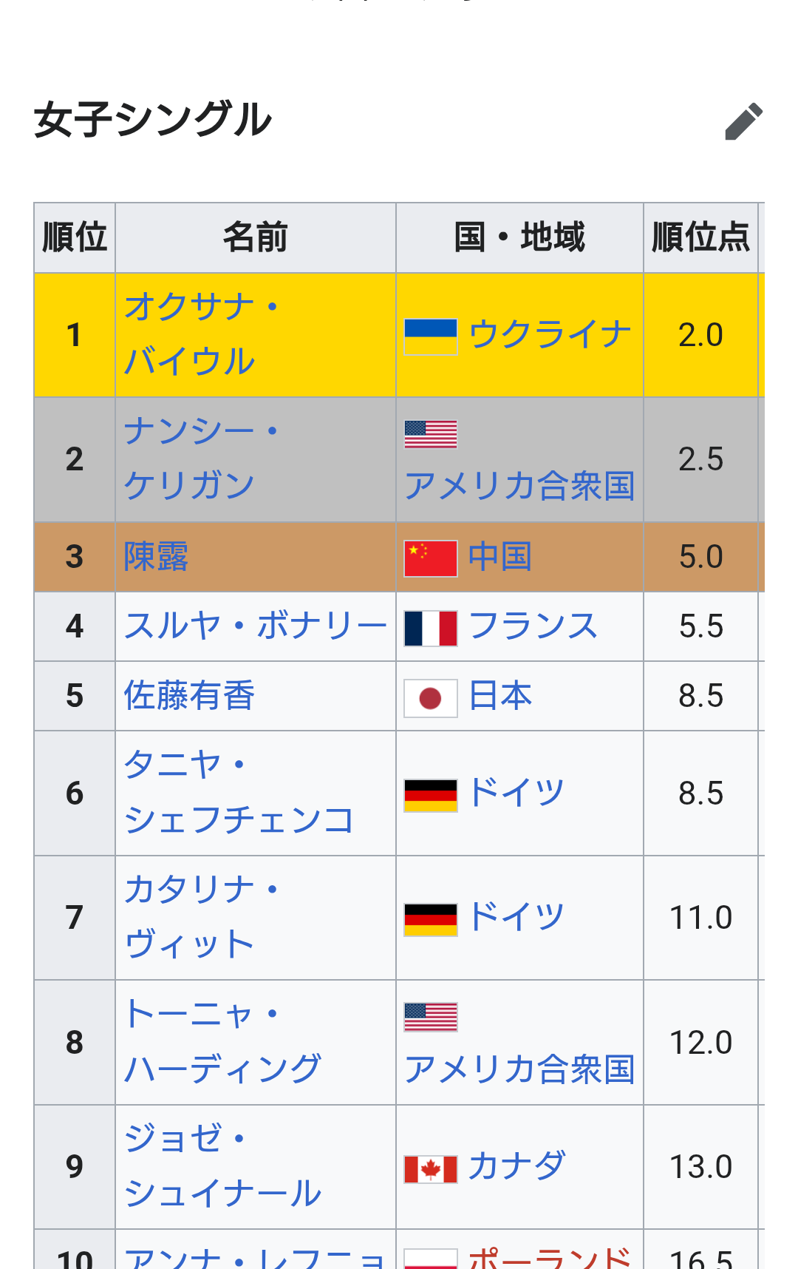Click the Canada flag icon
Screen dimensions: 798x1269
coord(430,1168)
